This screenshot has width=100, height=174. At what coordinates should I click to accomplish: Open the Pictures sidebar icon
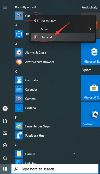(x=5, y=133)
